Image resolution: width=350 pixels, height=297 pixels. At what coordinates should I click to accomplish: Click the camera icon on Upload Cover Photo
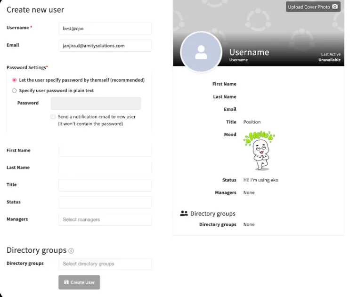pos(335,7)
